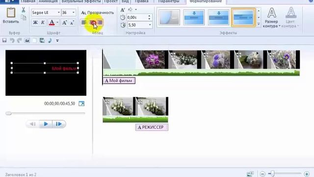
Task: Click the edit text icon in Настройка
Action: (123, 9)
